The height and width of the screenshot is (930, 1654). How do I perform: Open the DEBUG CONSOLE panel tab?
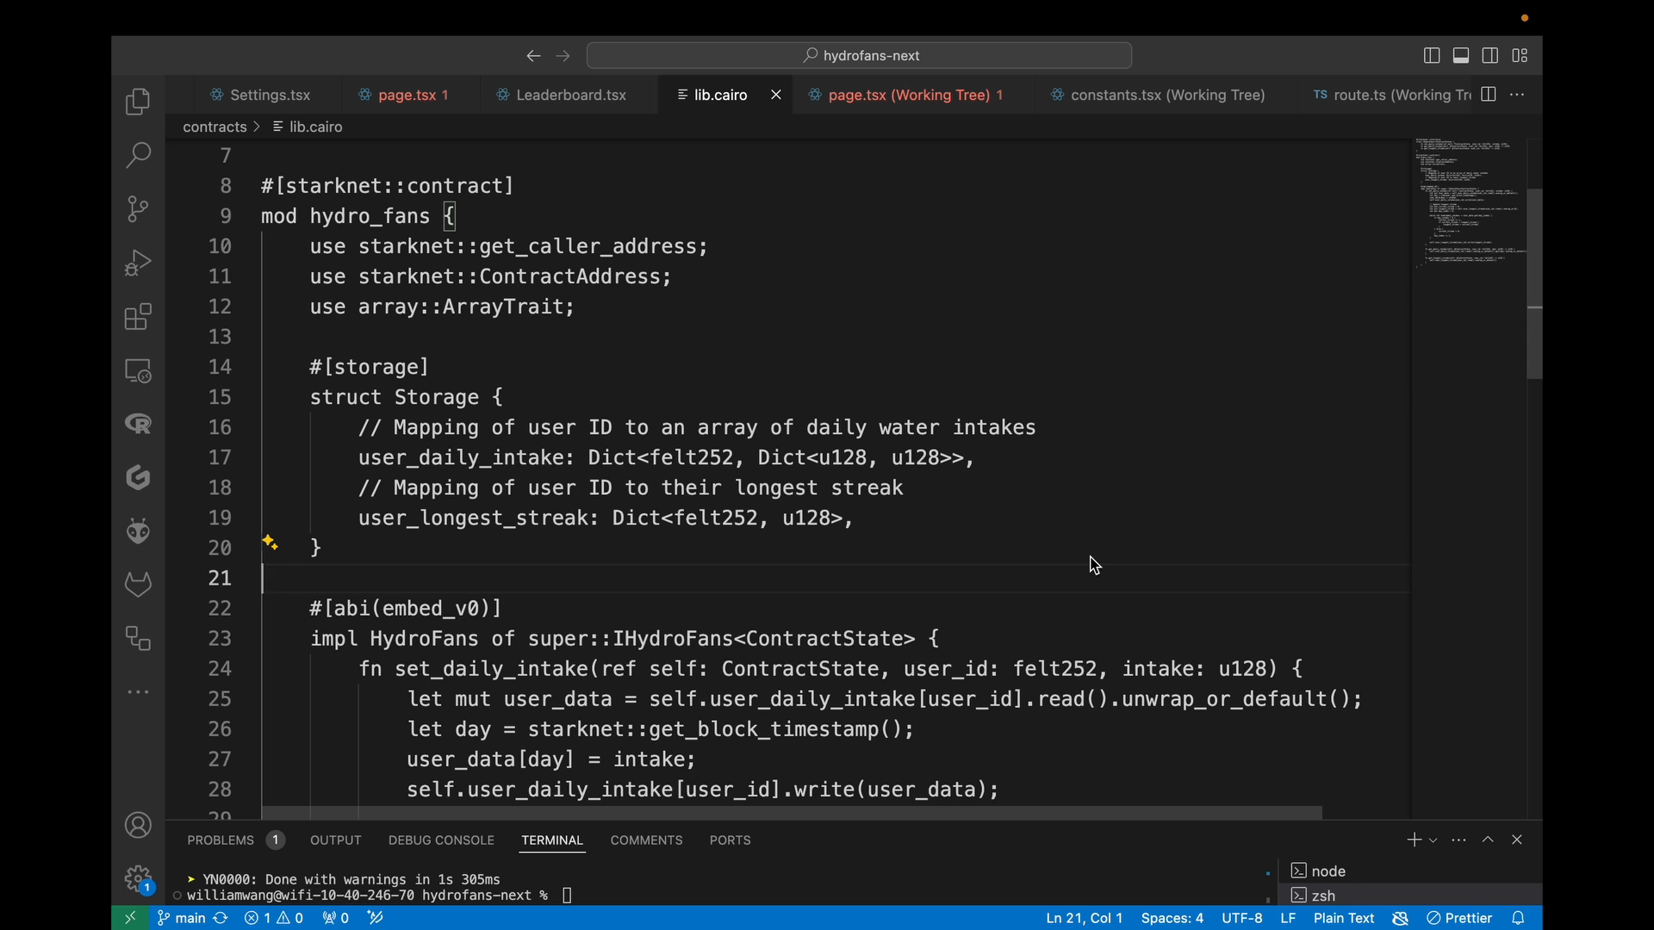click(x=441, y=840)
